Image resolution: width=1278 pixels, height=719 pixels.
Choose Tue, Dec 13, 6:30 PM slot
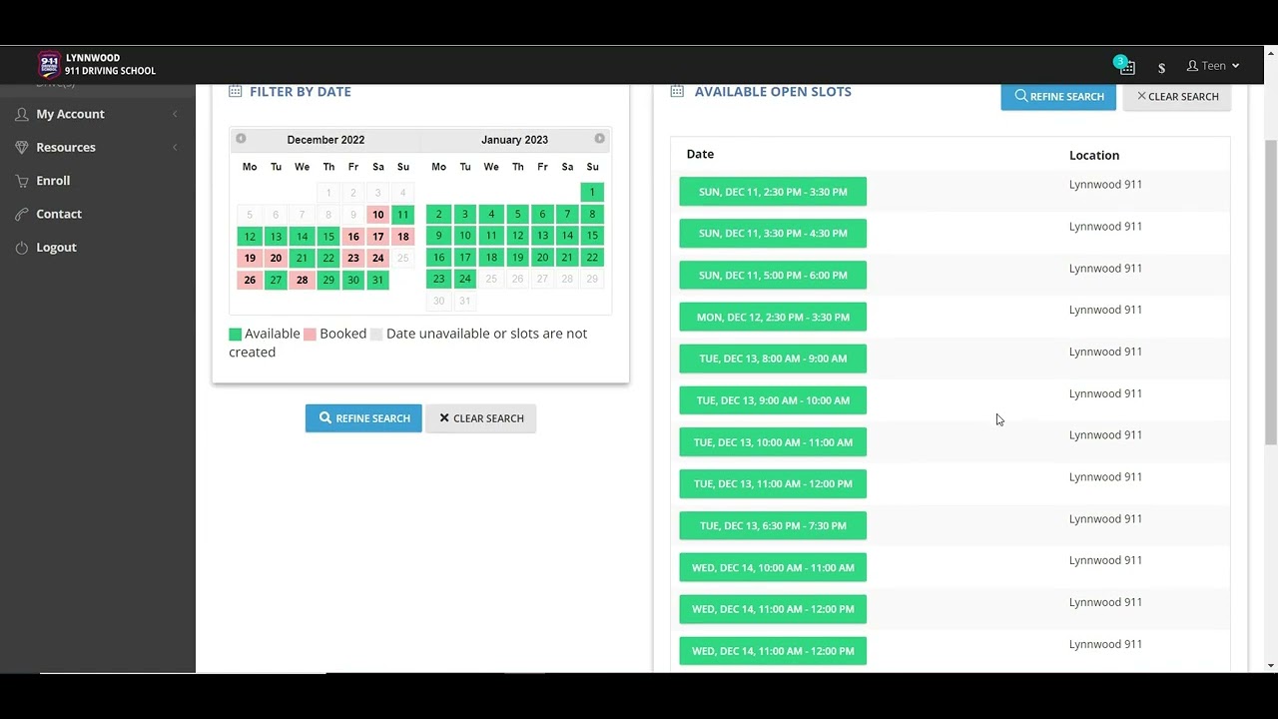773,526
